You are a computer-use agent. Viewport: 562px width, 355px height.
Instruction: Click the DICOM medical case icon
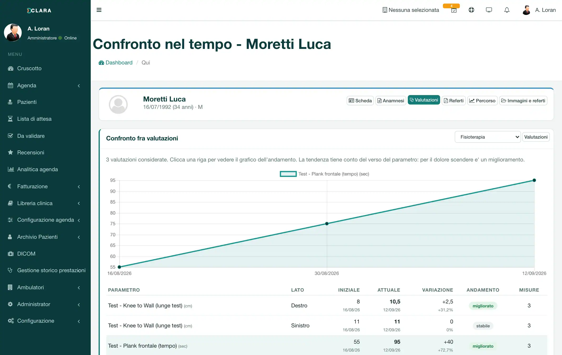11,254
